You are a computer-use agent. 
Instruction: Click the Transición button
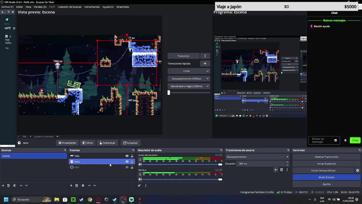click(184, 56)
